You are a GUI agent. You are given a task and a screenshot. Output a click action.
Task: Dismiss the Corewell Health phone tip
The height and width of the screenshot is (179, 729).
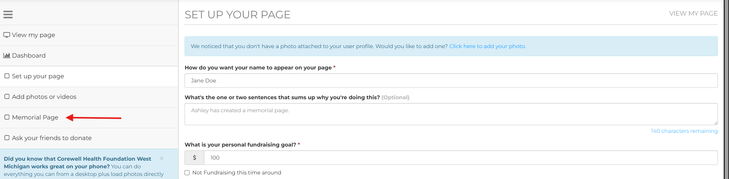tap(162, 158)
